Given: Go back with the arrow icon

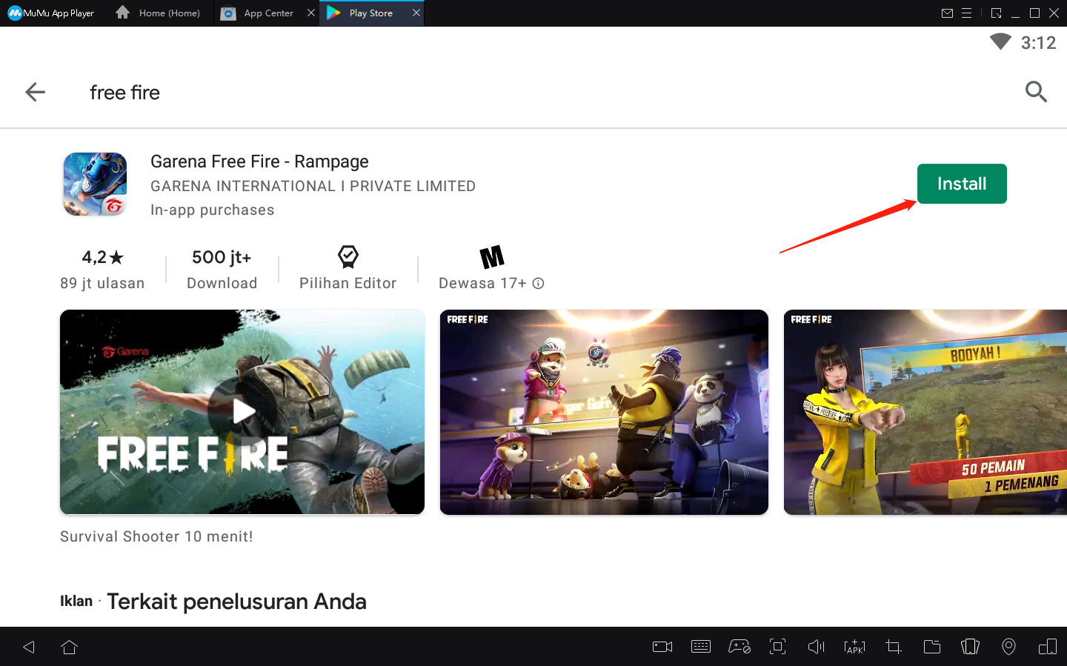Looking at the screenshot, I should 35,92.
